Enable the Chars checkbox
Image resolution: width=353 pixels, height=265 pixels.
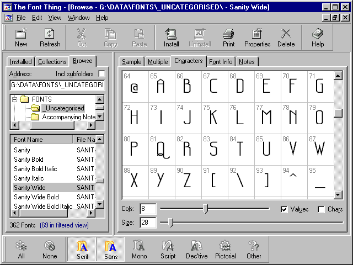321,209
